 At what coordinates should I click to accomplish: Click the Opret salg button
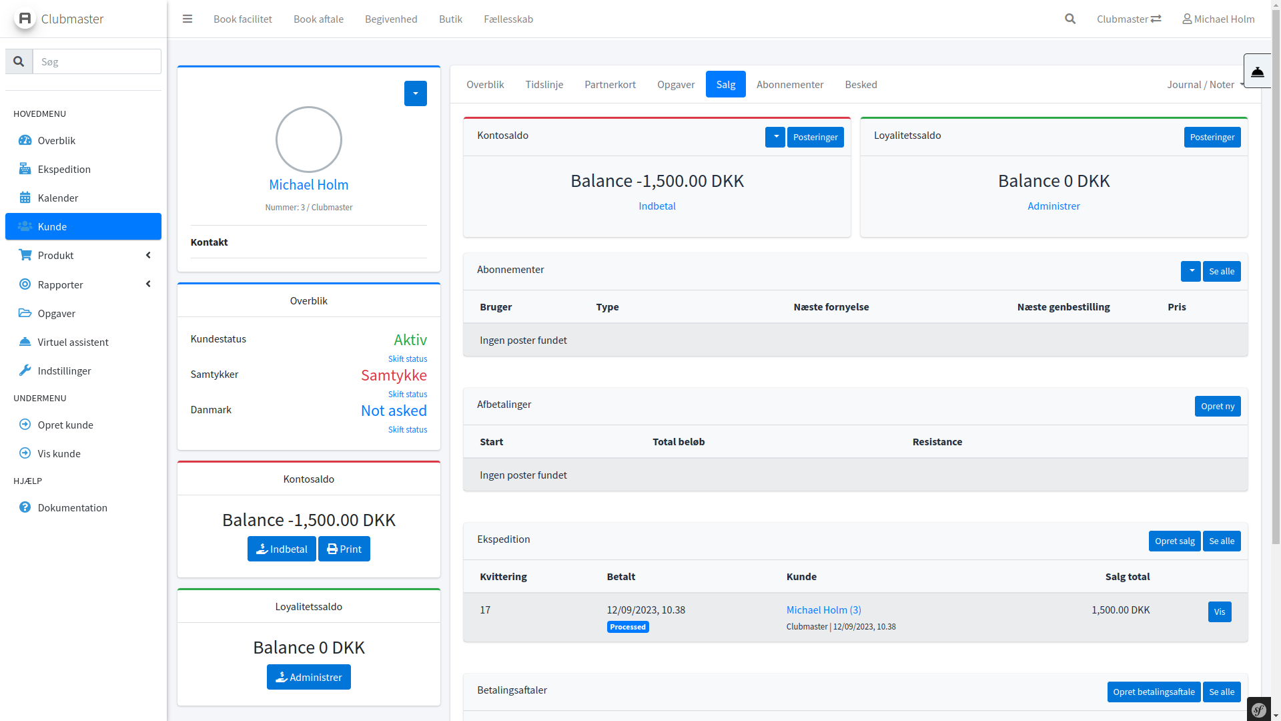1174,541
